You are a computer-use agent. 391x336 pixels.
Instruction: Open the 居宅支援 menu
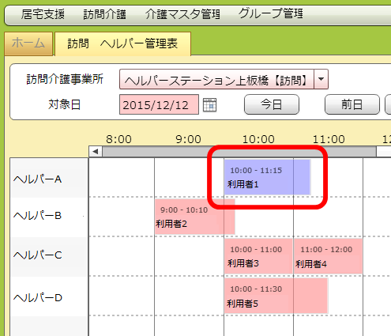pos(43,14)
